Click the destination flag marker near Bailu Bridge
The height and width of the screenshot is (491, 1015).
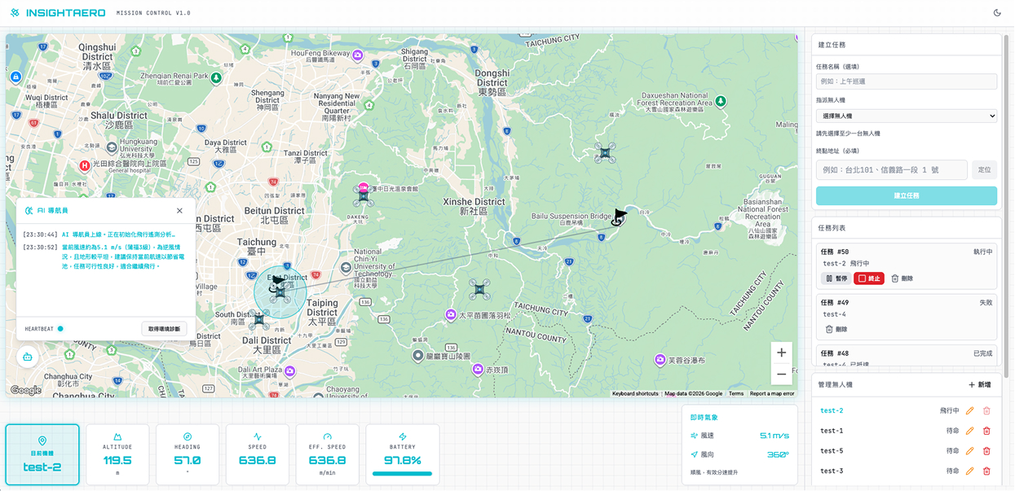point(620,217)
